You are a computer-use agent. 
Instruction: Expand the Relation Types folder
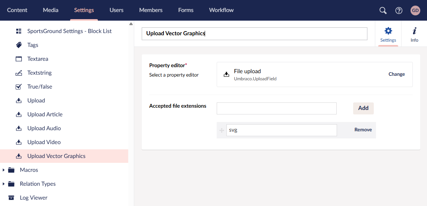tap(3, 184)
